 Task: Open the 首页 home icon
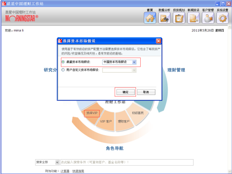pos(150,18)
